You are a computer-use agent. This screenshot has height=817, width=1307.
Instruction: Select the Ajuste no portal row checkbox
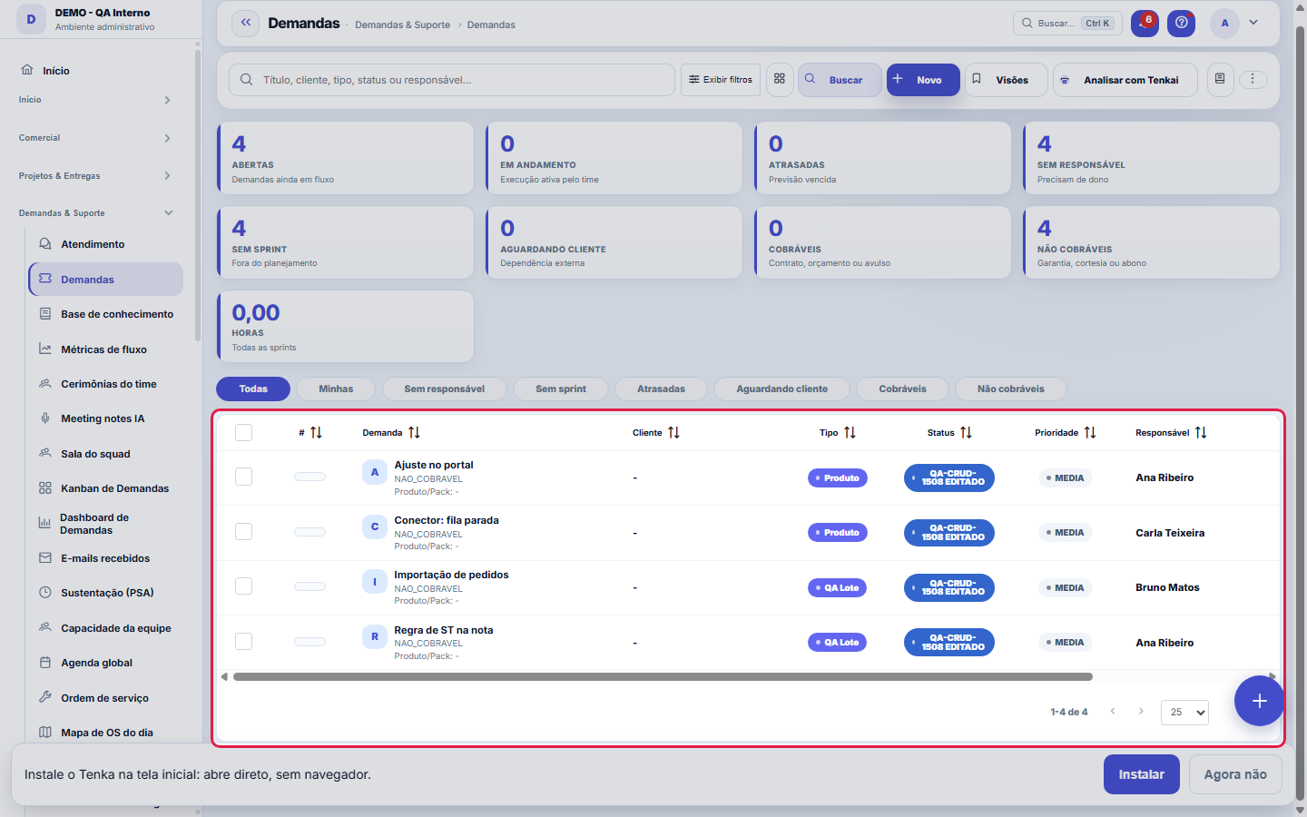click(x=243, y=477)
